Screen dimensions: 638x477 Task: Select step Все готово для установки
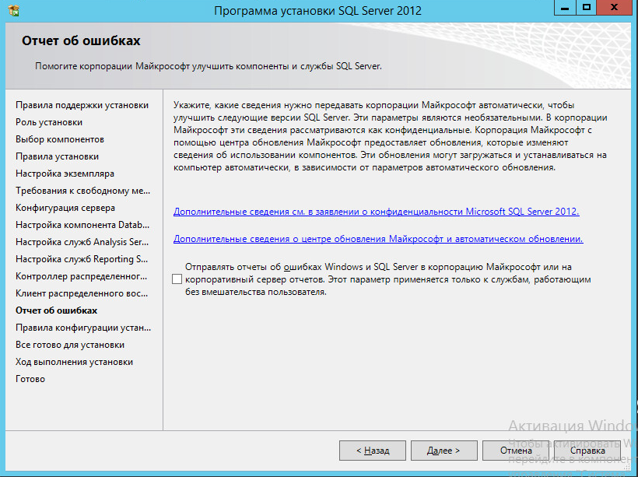tap(70, 344)
